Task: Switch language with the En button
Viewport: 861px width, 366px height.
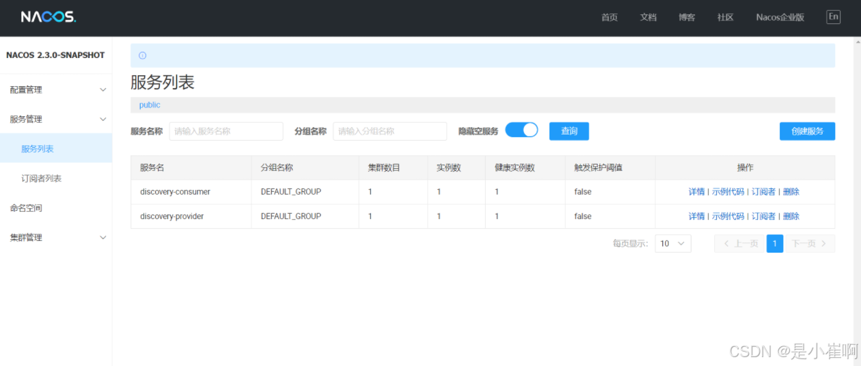Action: click(x=833, y=17)
